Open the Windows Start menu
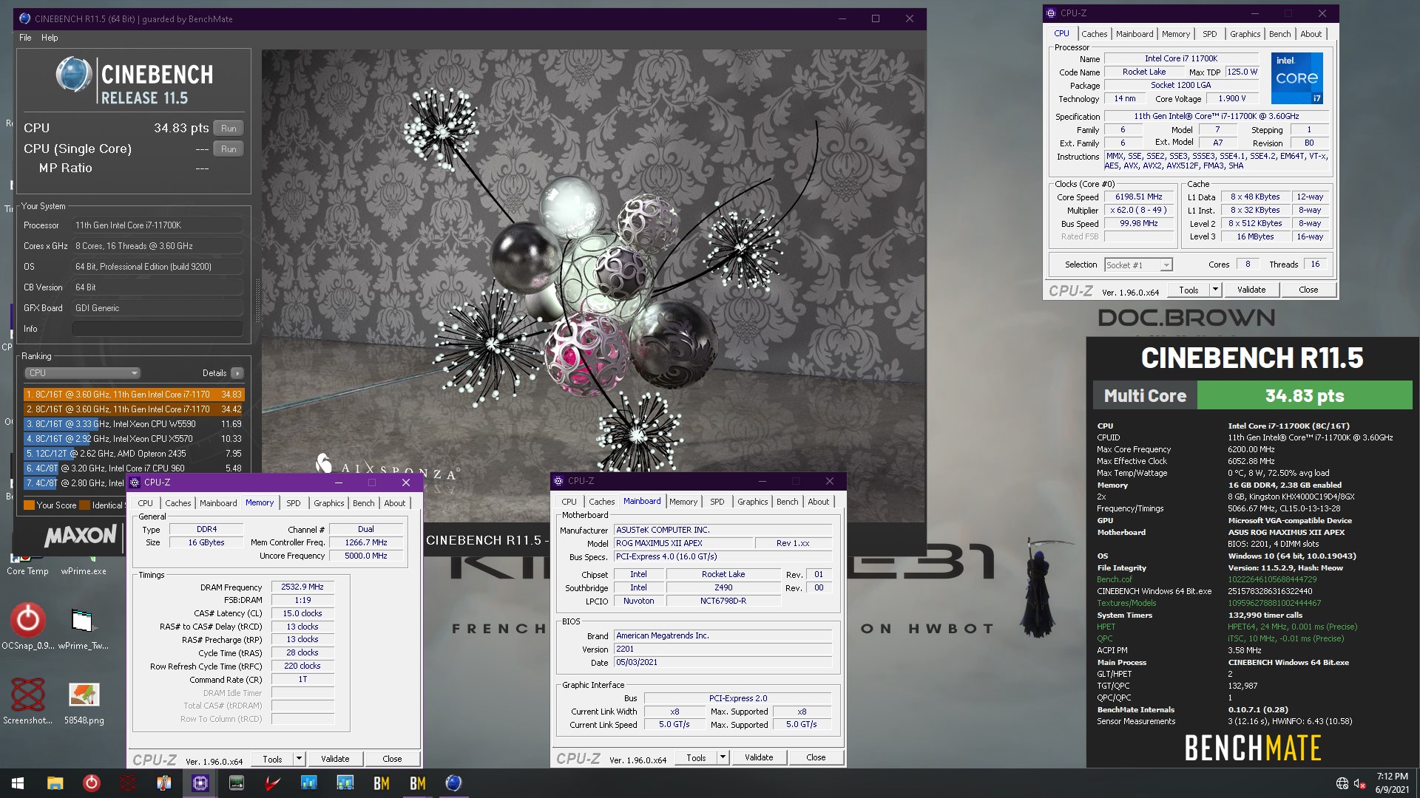Image resolution: width=1420 pixels, height=798 pixels. point(18,783)
